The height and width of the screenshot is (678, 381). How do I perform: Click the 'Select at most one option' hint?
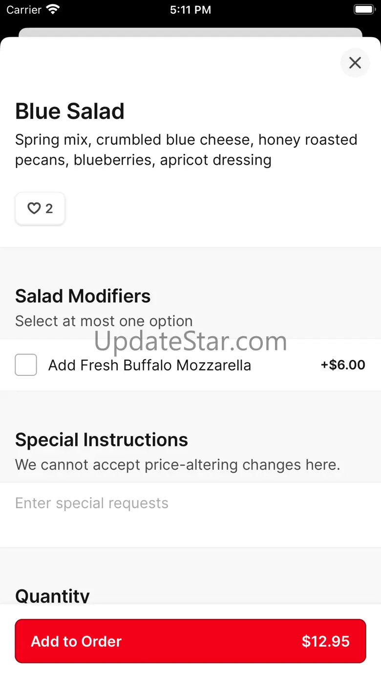click(104, 321)
